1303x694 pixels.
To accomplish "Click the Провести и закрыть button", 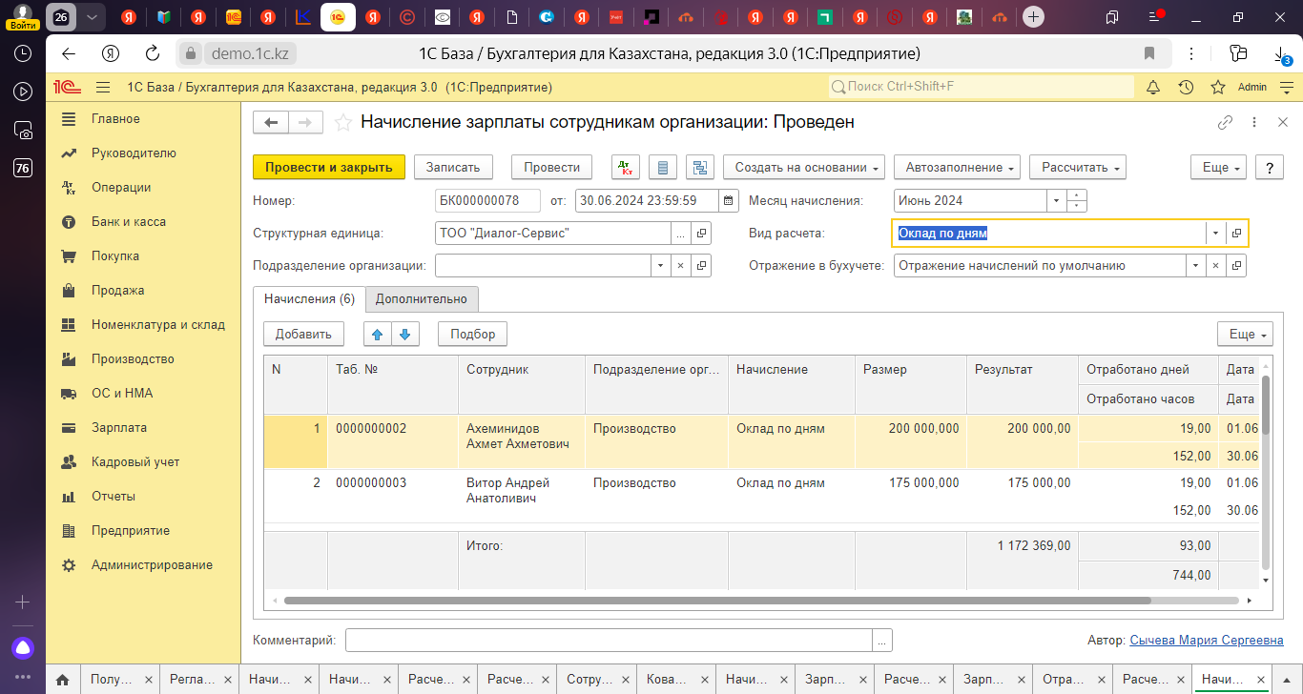I will click(x=329, y=167).
